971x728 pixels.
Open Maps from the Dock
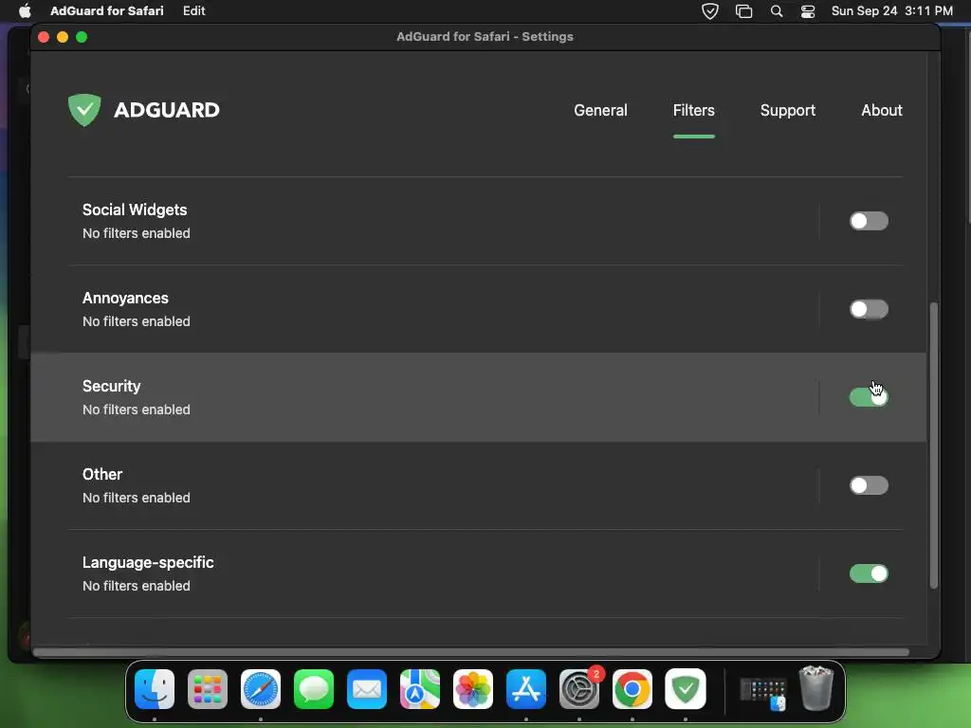pos(420,689)
